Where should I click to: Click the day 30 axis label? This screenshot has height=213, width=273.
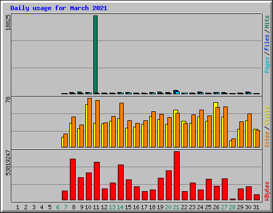(x=248, y=207)
